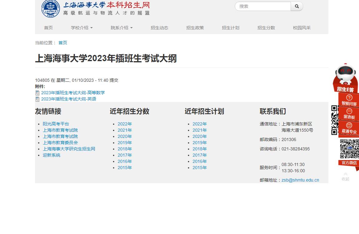Open 2015年 under 近年招生计划
The image size is (359, 234).
[x=200, y=168]
